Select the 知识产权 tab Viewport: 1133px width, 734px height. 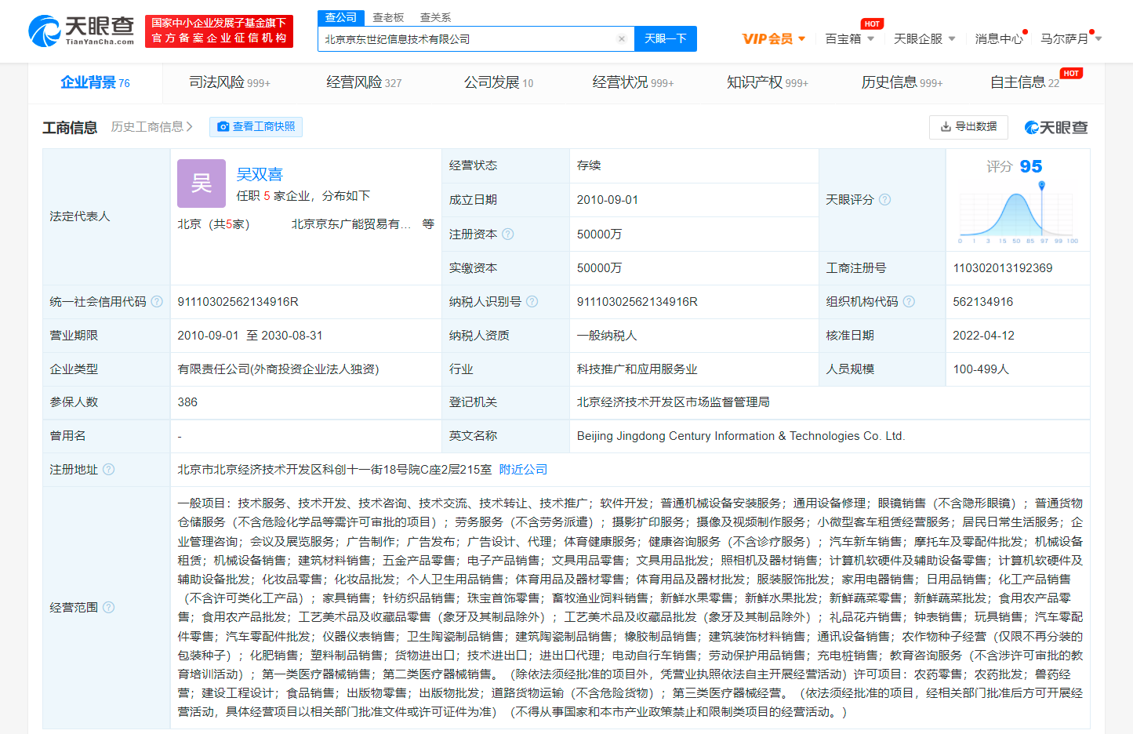(x=767, y=82)
